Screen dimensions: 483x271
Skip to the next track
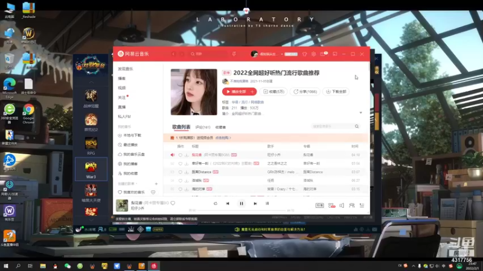click(255, 204)
